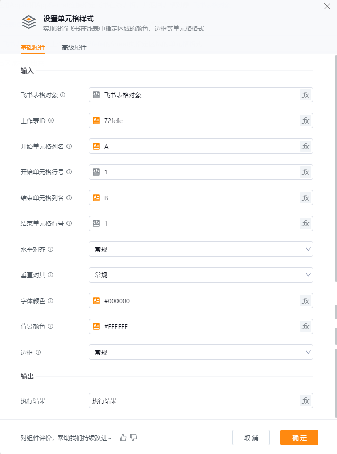Image resolution: width=337 pixels, height=454 pixels.
Task: Click fx icon in 结束单元格行号 row
Action: point(306,223)
